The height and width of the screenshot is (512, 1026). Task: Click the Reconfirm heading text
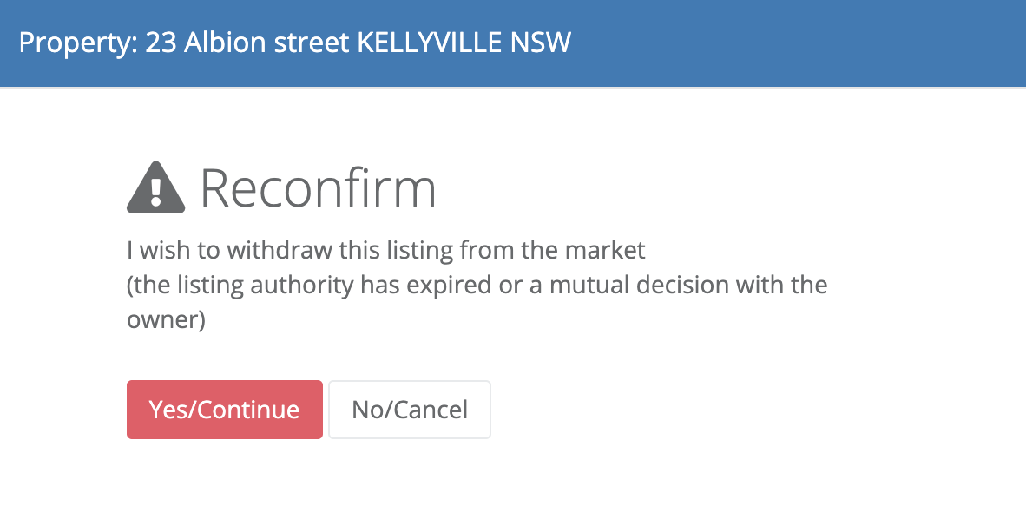tap(318, 188)
